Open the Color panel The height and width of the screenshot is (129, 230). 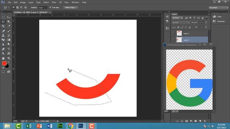pyautogui.click(x=217, y=16)
